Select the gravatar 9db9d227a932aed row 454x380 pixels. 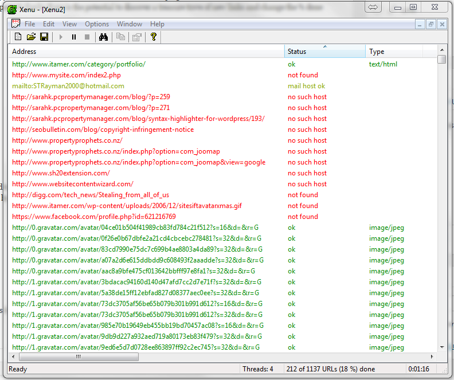pos(222,336)
